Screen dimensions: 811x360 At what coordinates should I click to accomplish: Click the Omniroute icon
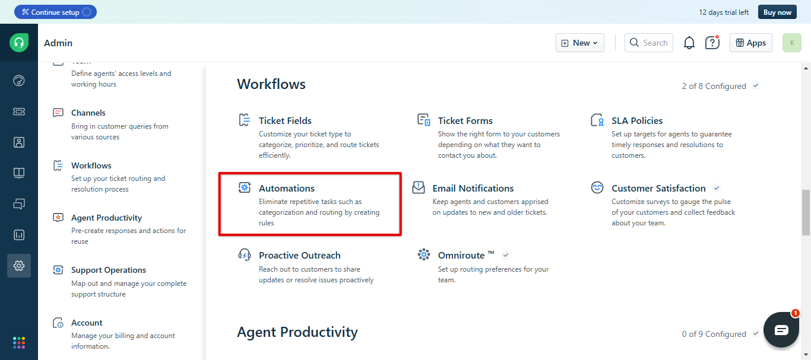pos(423,255)
